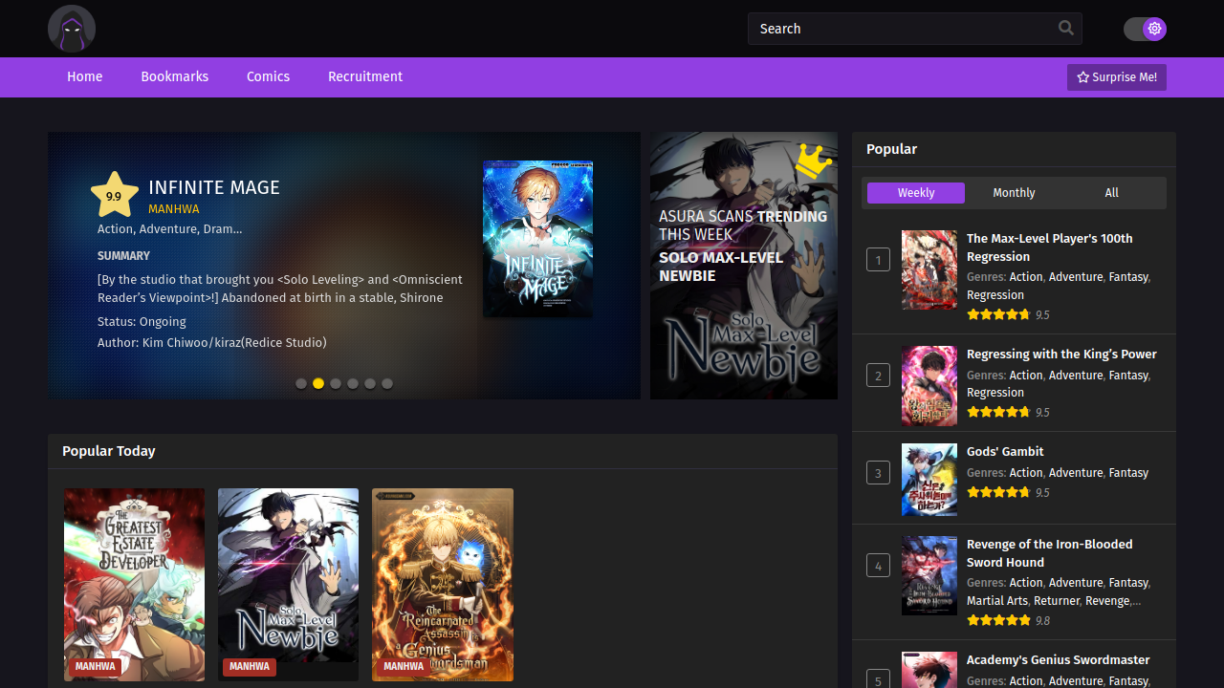This screenshot has height=688, width=1224.
Task: Click the author Kim Chiwoo/kiraz text
Action: click(212, 343)
